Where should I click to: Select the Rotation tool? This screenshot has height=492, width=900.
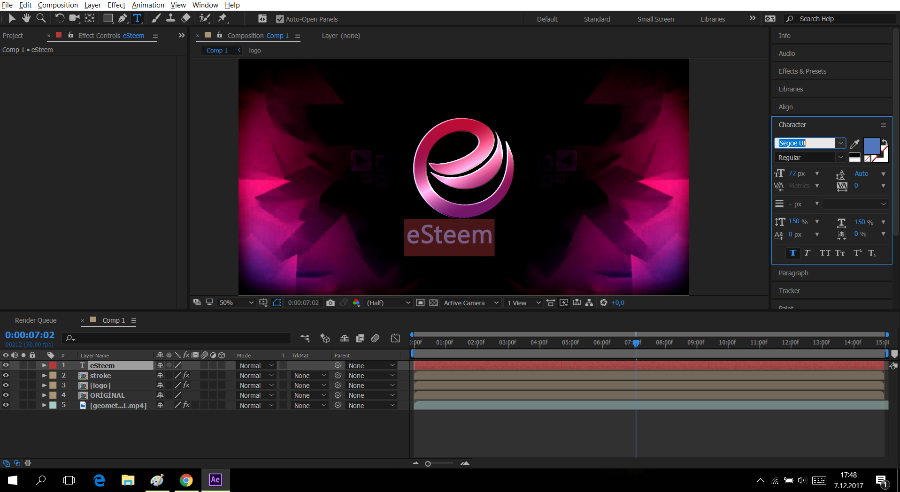click(60, 18)
